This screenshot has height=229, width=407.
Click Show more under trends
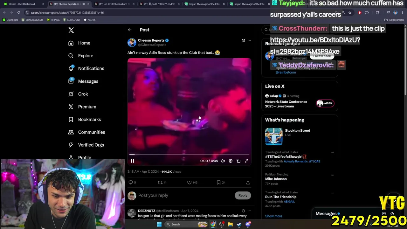[x=274, y=216]
